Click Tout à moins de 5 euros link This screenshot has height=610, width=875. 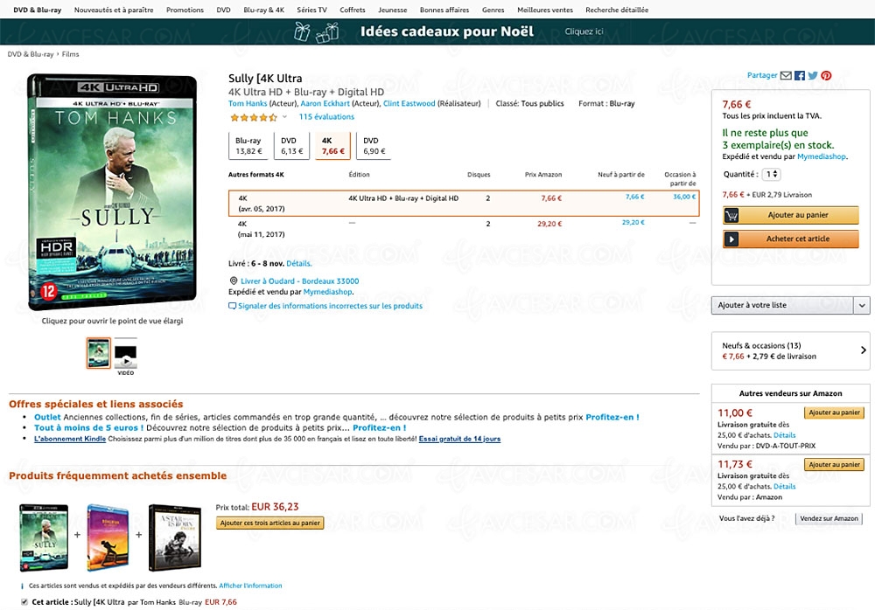pos(88,428)
